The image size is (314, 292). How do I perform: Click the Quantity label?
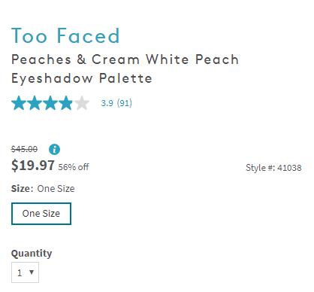(32, 254)
